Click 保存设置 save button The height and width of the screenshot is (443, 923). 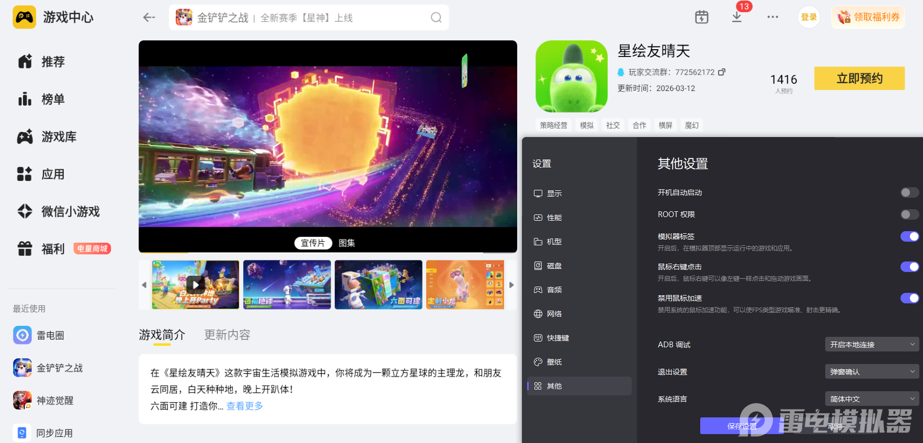tap(742, 426)
